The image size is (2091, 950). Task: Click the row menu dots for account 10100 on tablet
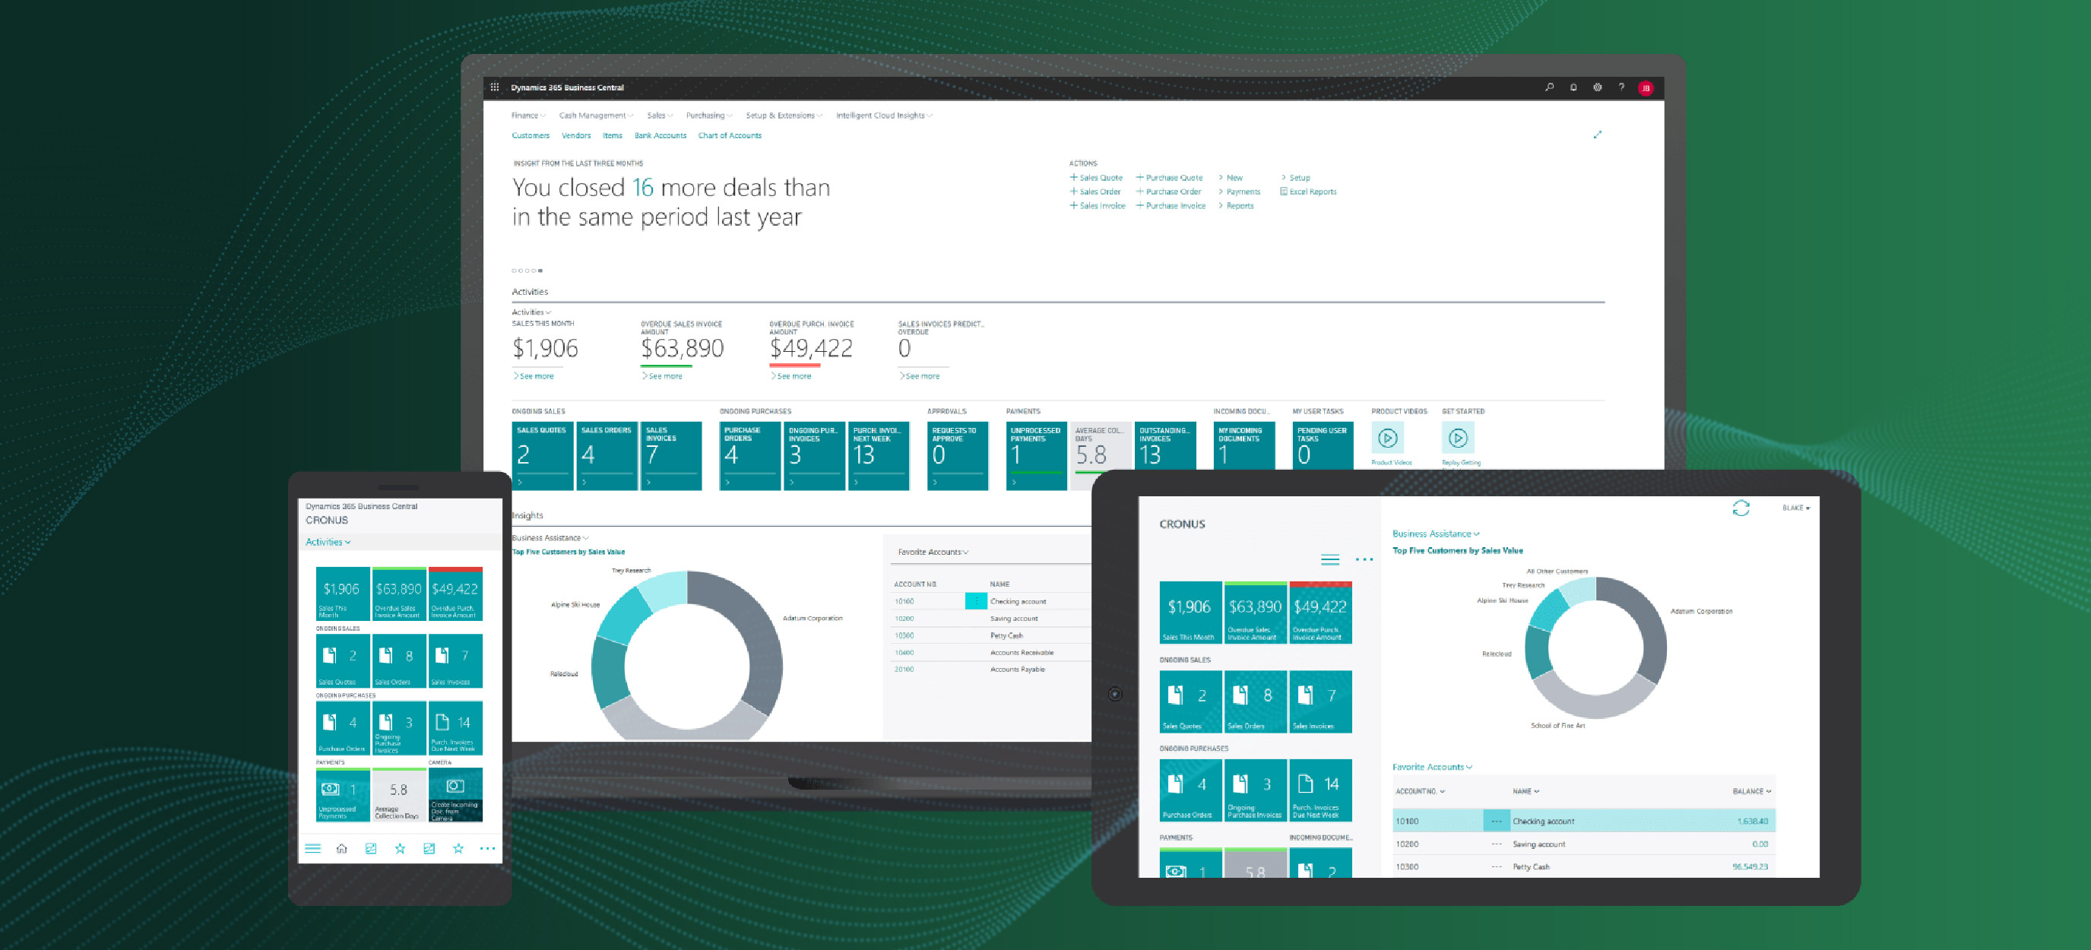(x=1496, y=821)
